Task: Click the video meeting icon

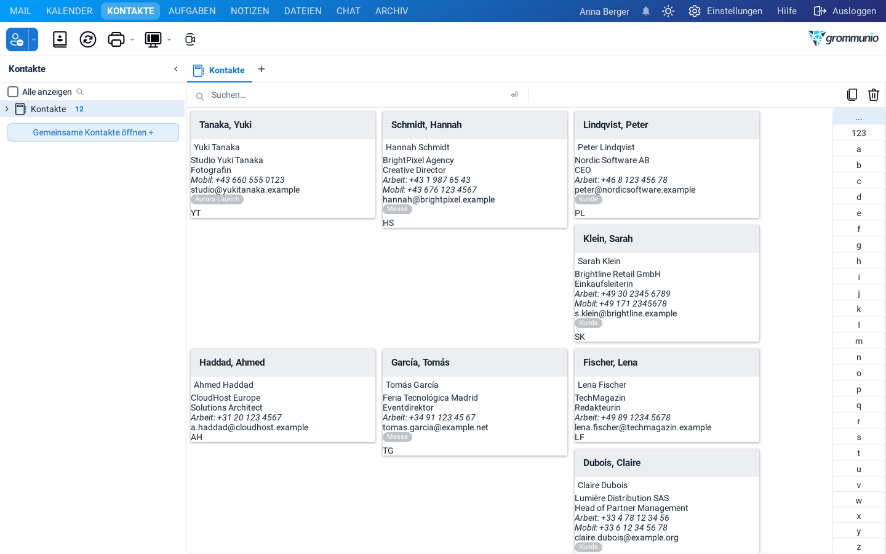Action: 190,39
